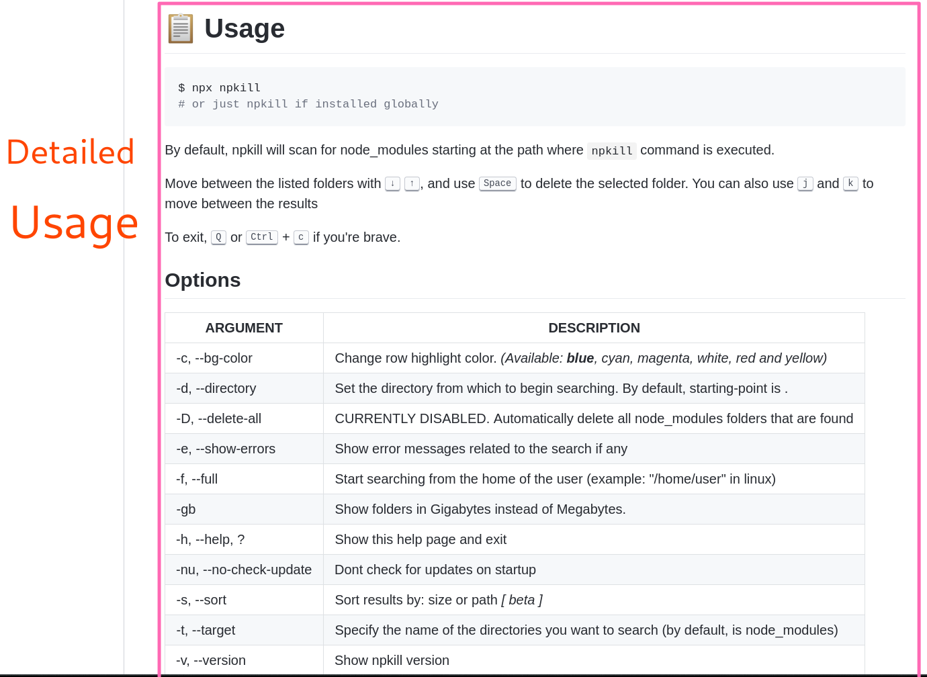Click the Options section heading
Image resolution: width=927 pixels, height=677 pixels.
click(203, 280)
